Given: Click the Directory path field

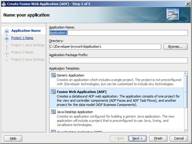Looking at the screenshot, I should click(x=105, y=47).
